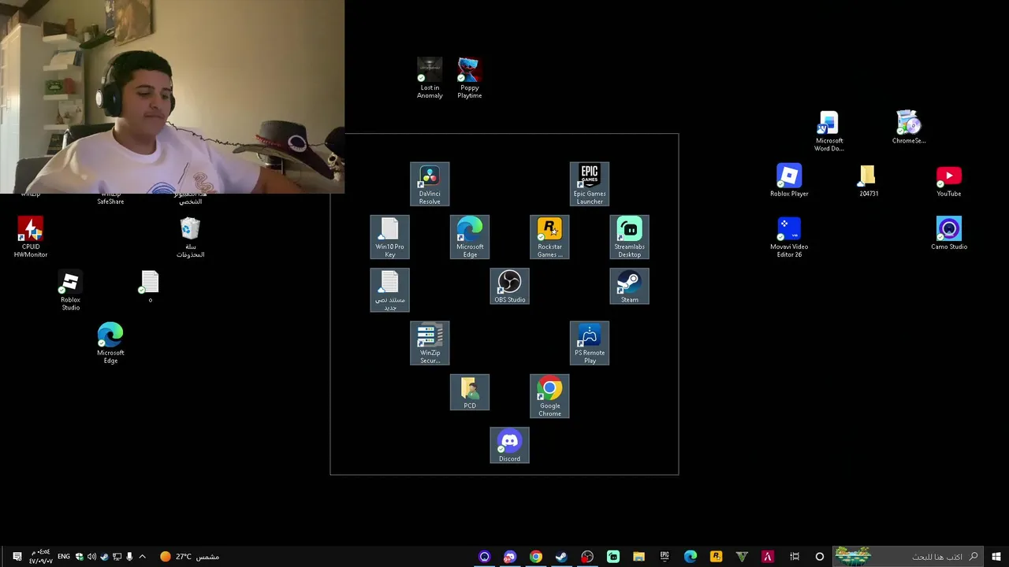The height and width of the screenshot is (567, 1009).
Task: Open the tray volume speaker control
Action: click(x=91, y=557)
